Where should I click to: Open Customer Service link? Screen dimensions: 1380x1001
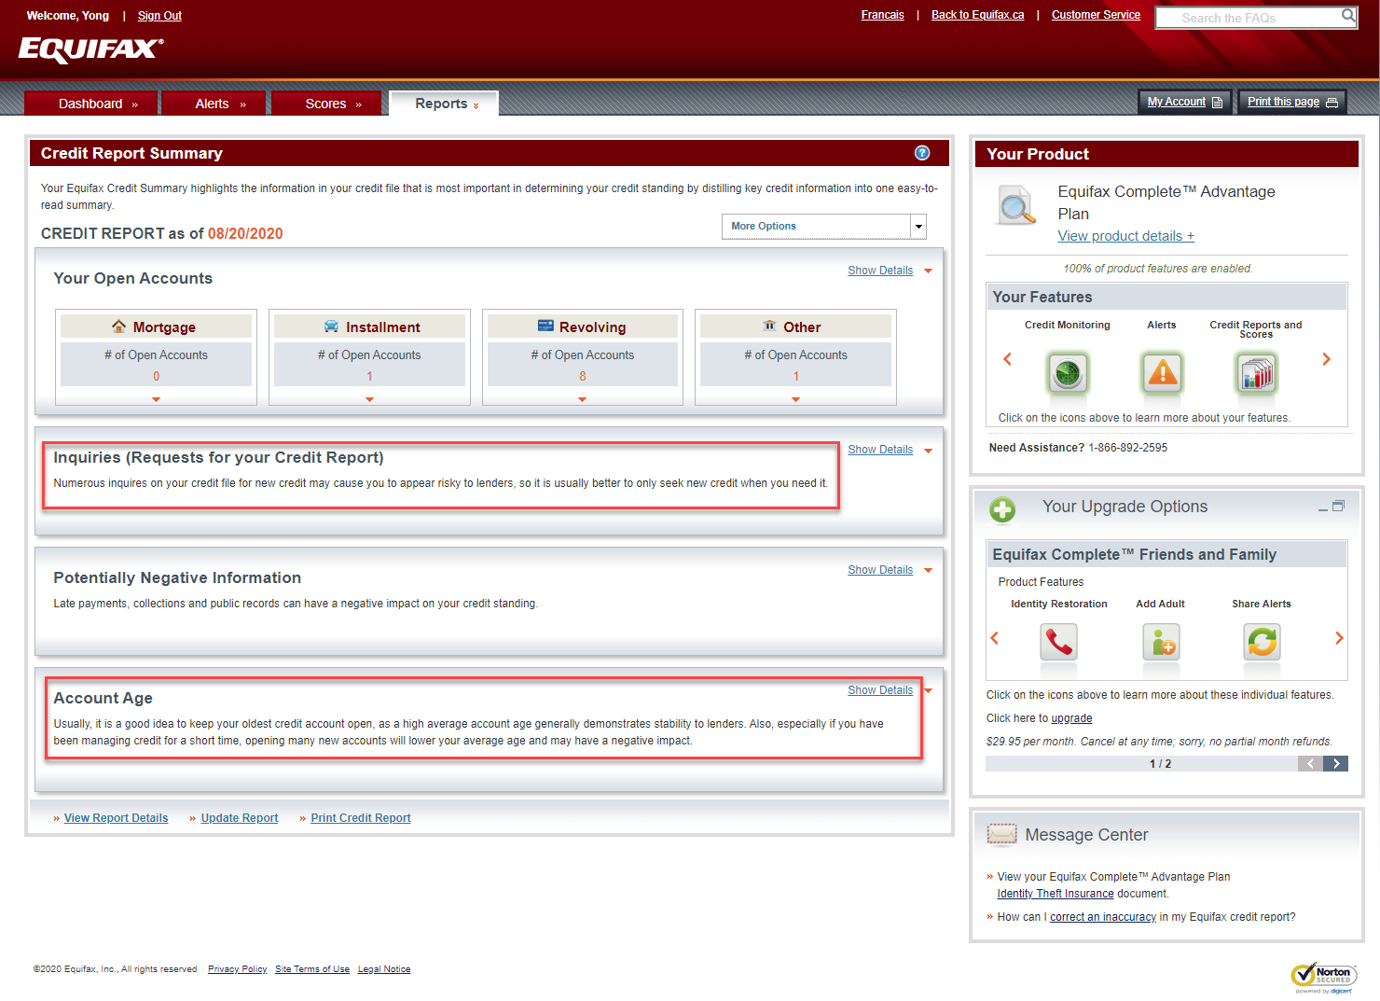pyautogui.click(x=1096, y=15)
